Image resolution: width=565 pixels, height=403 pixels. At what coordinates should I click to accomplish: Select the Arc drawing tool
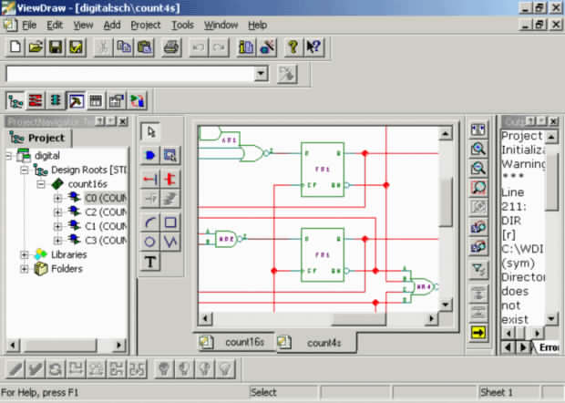point(149,222)
